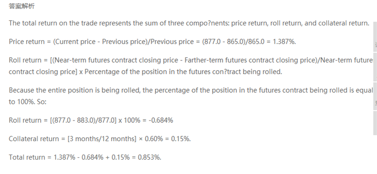377x174 pixels.
Task: Click the cropped side button beside Roll return formula
Action: [375, 66]
